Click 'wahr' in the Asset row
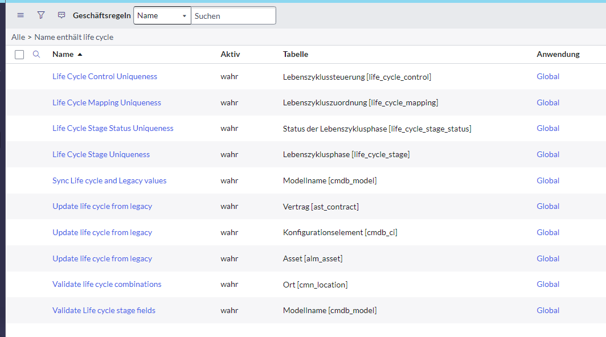Image resolution: width=606 pixels, height=337 pixels. [x=230, y=259]
